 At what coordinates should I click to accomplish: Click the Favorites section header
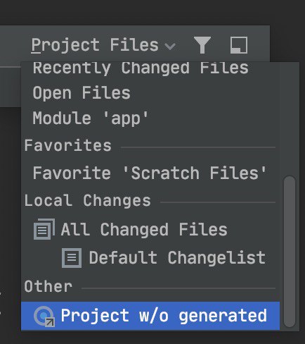67,145
